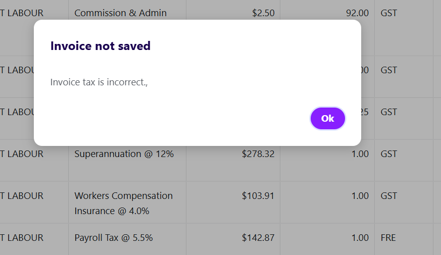The image size is (441, 255).
Task: Click the Superannuation @ 12% description cell
Action: 124,154
